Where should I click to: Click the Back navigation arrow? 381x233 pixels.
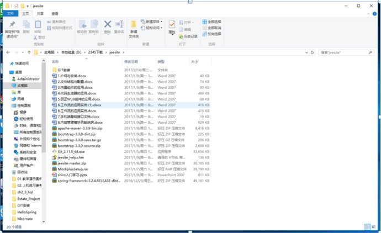click(x=8, y=52)
